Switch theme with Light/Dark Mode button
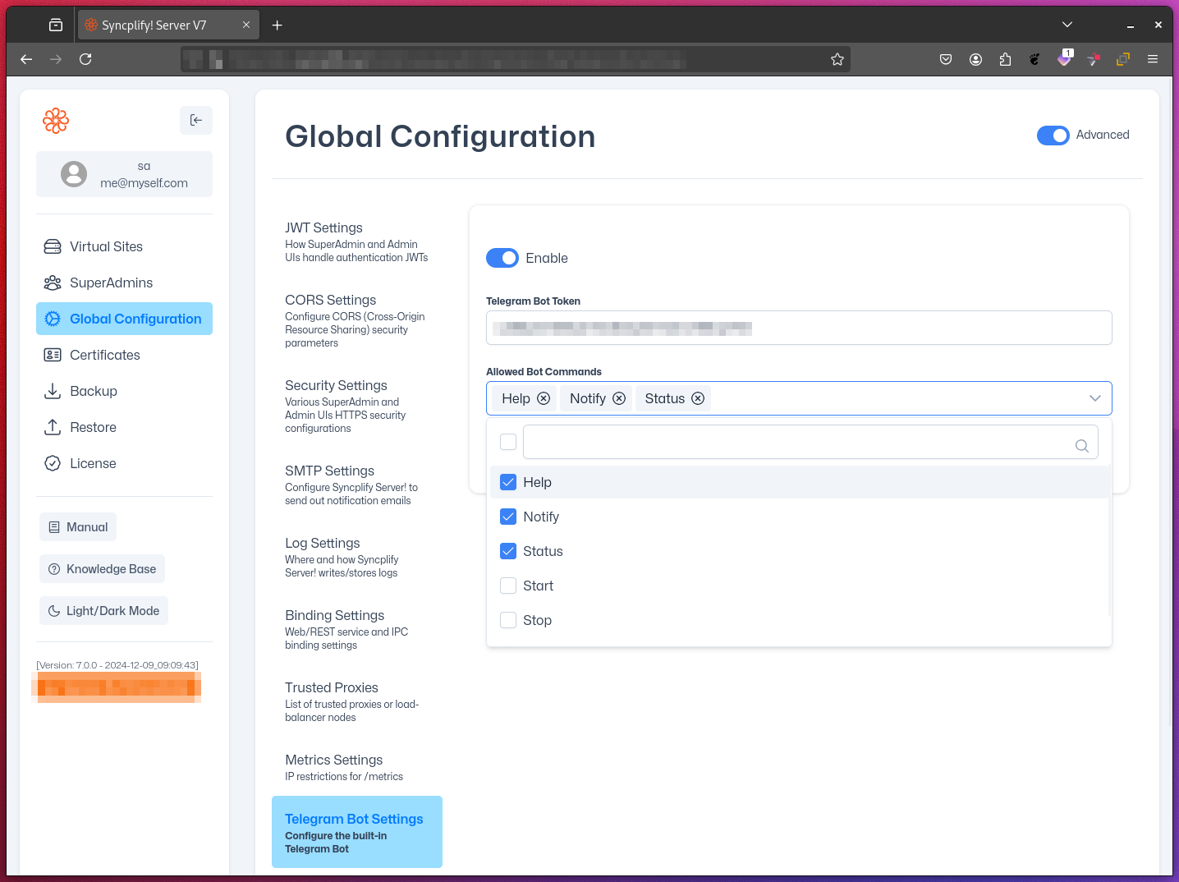 pos(104,611)
